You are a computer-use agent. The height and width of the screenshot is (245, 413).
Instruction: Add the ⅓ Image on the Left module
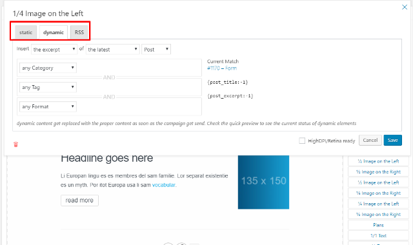pyautogui.click(x=378, y=182)
